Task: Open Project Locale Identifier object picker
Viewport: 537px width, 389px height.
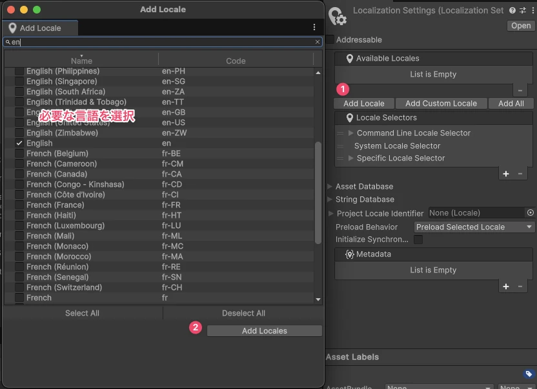Action: (x=530, y=213)
